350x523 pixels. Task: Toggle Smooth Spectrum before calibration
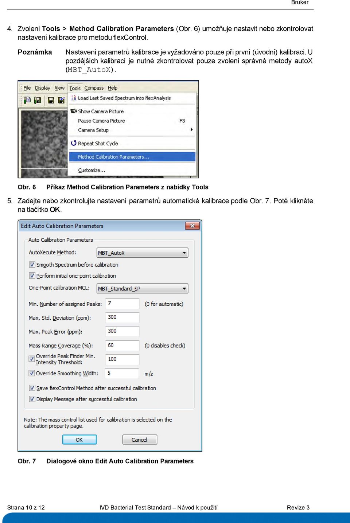pos(32,265)
